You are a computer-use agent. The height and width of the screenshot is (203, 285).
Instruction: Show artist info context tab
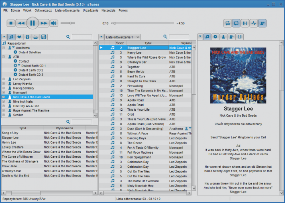point(223,37)
